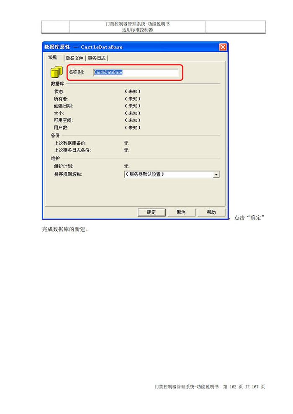Click the 名称(N) label
Screen dimensions: 293x414
pyautogui.click(x=76, y=72)
